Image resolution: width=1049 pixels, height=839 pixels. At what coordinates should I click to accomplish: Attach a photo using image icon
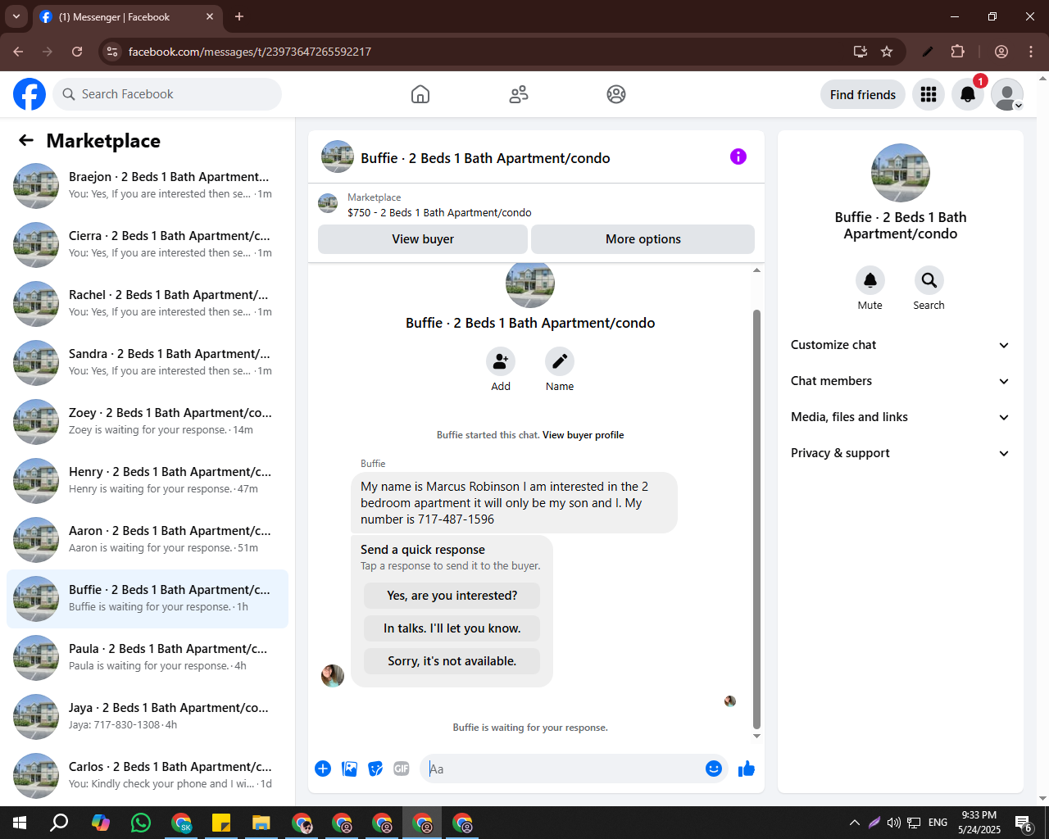pos(349,769)
